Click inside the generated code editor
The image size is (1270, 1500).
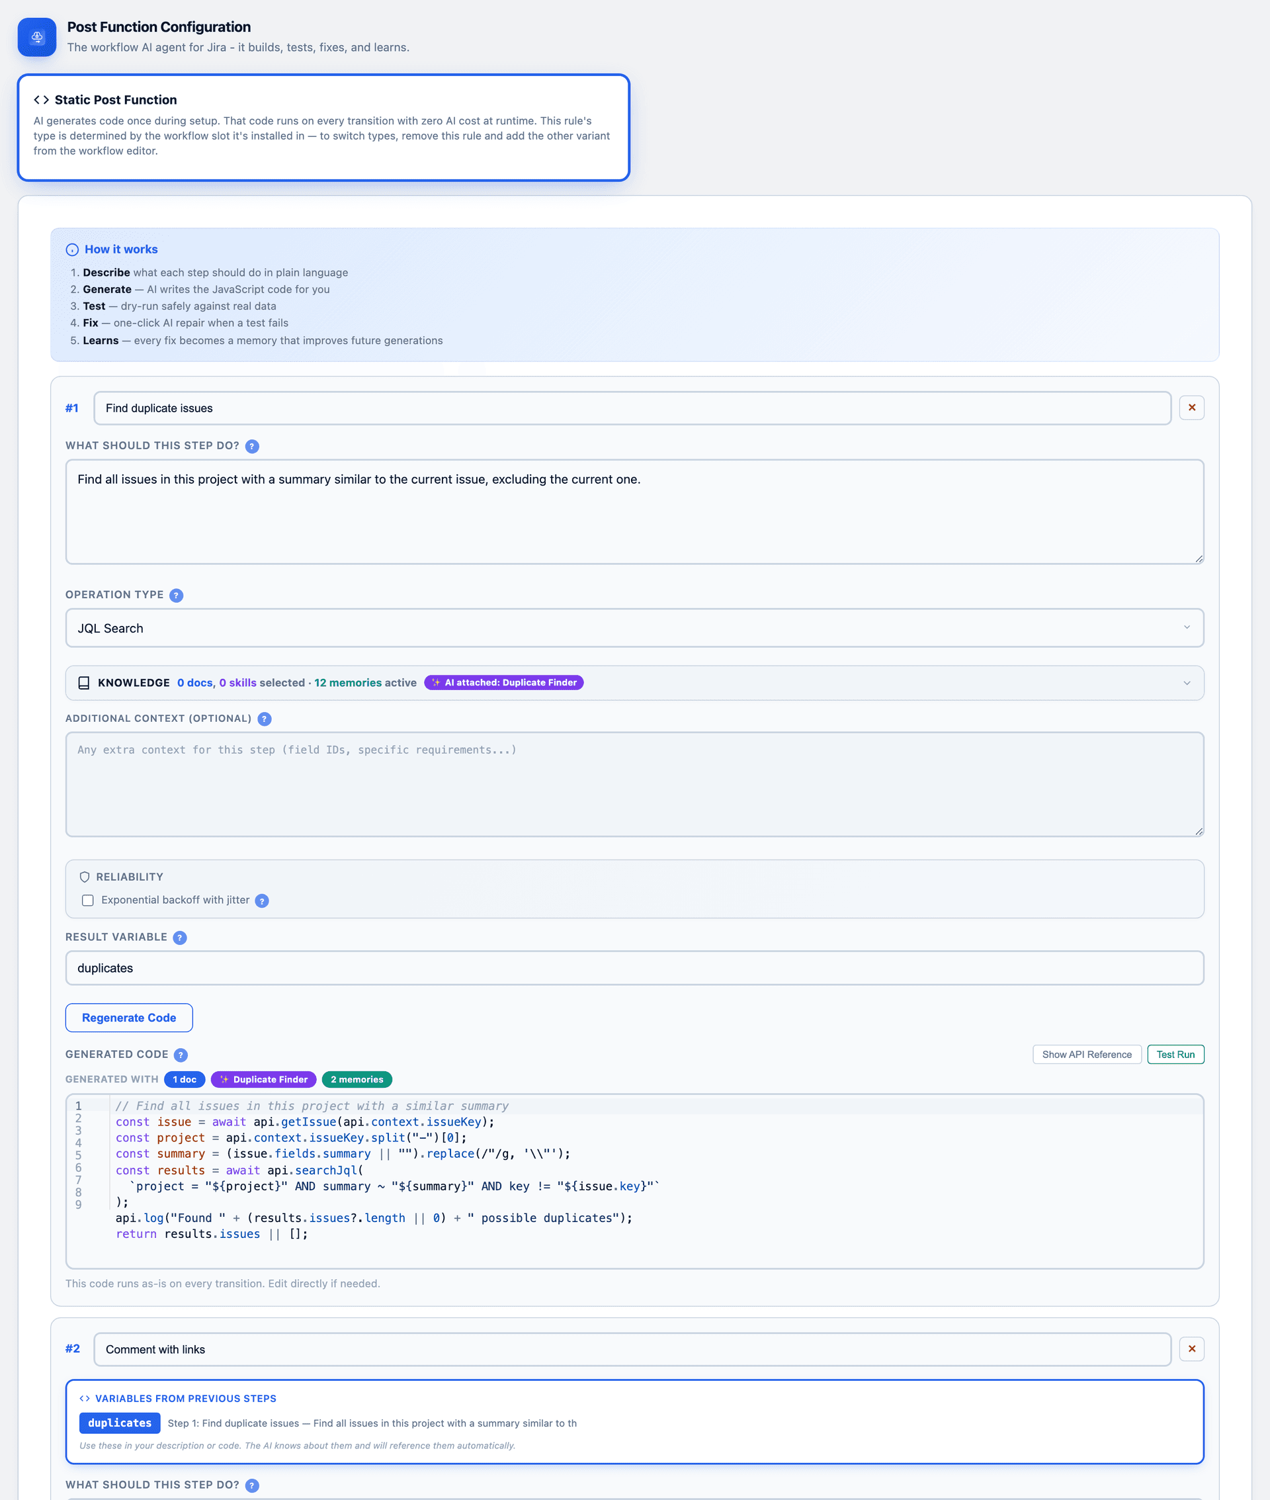(x=634, y=1181)
